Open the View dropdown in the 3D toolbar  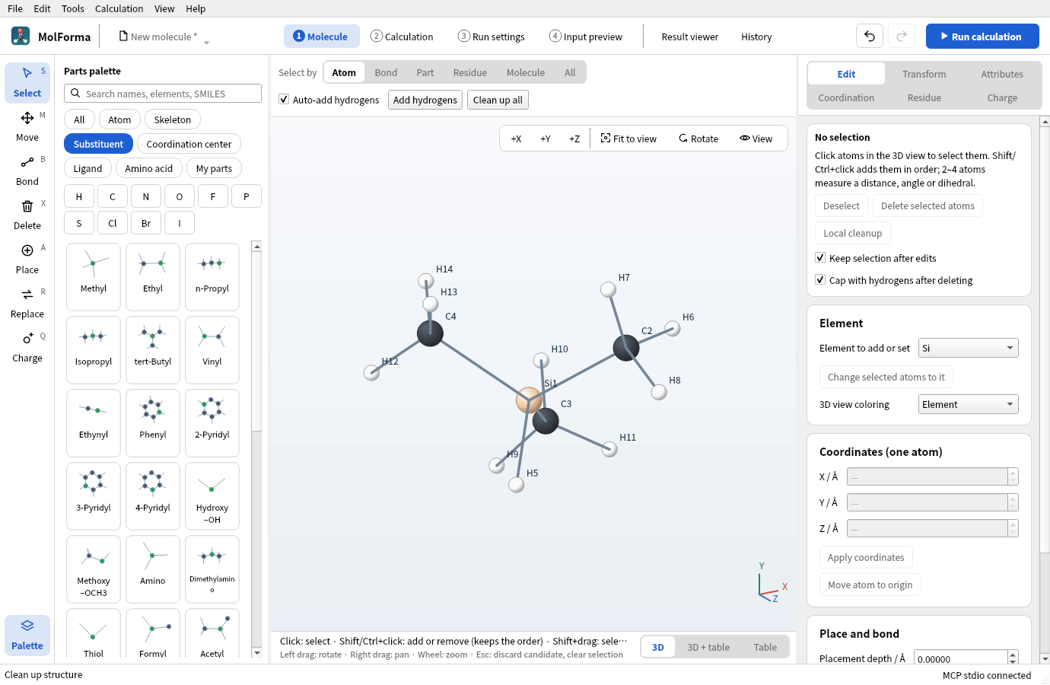756,139
